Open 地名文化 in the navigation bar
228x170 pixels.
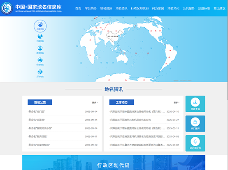173,8
